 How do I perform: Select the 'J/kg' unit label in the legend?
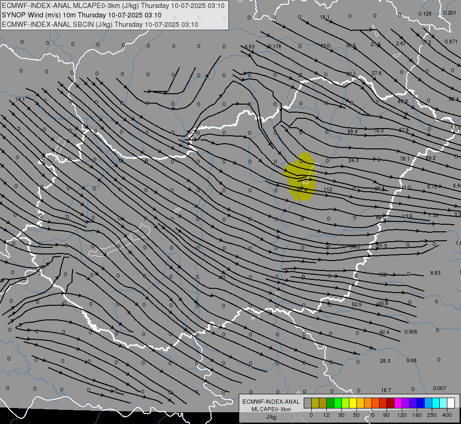click(x=271, y=417)
